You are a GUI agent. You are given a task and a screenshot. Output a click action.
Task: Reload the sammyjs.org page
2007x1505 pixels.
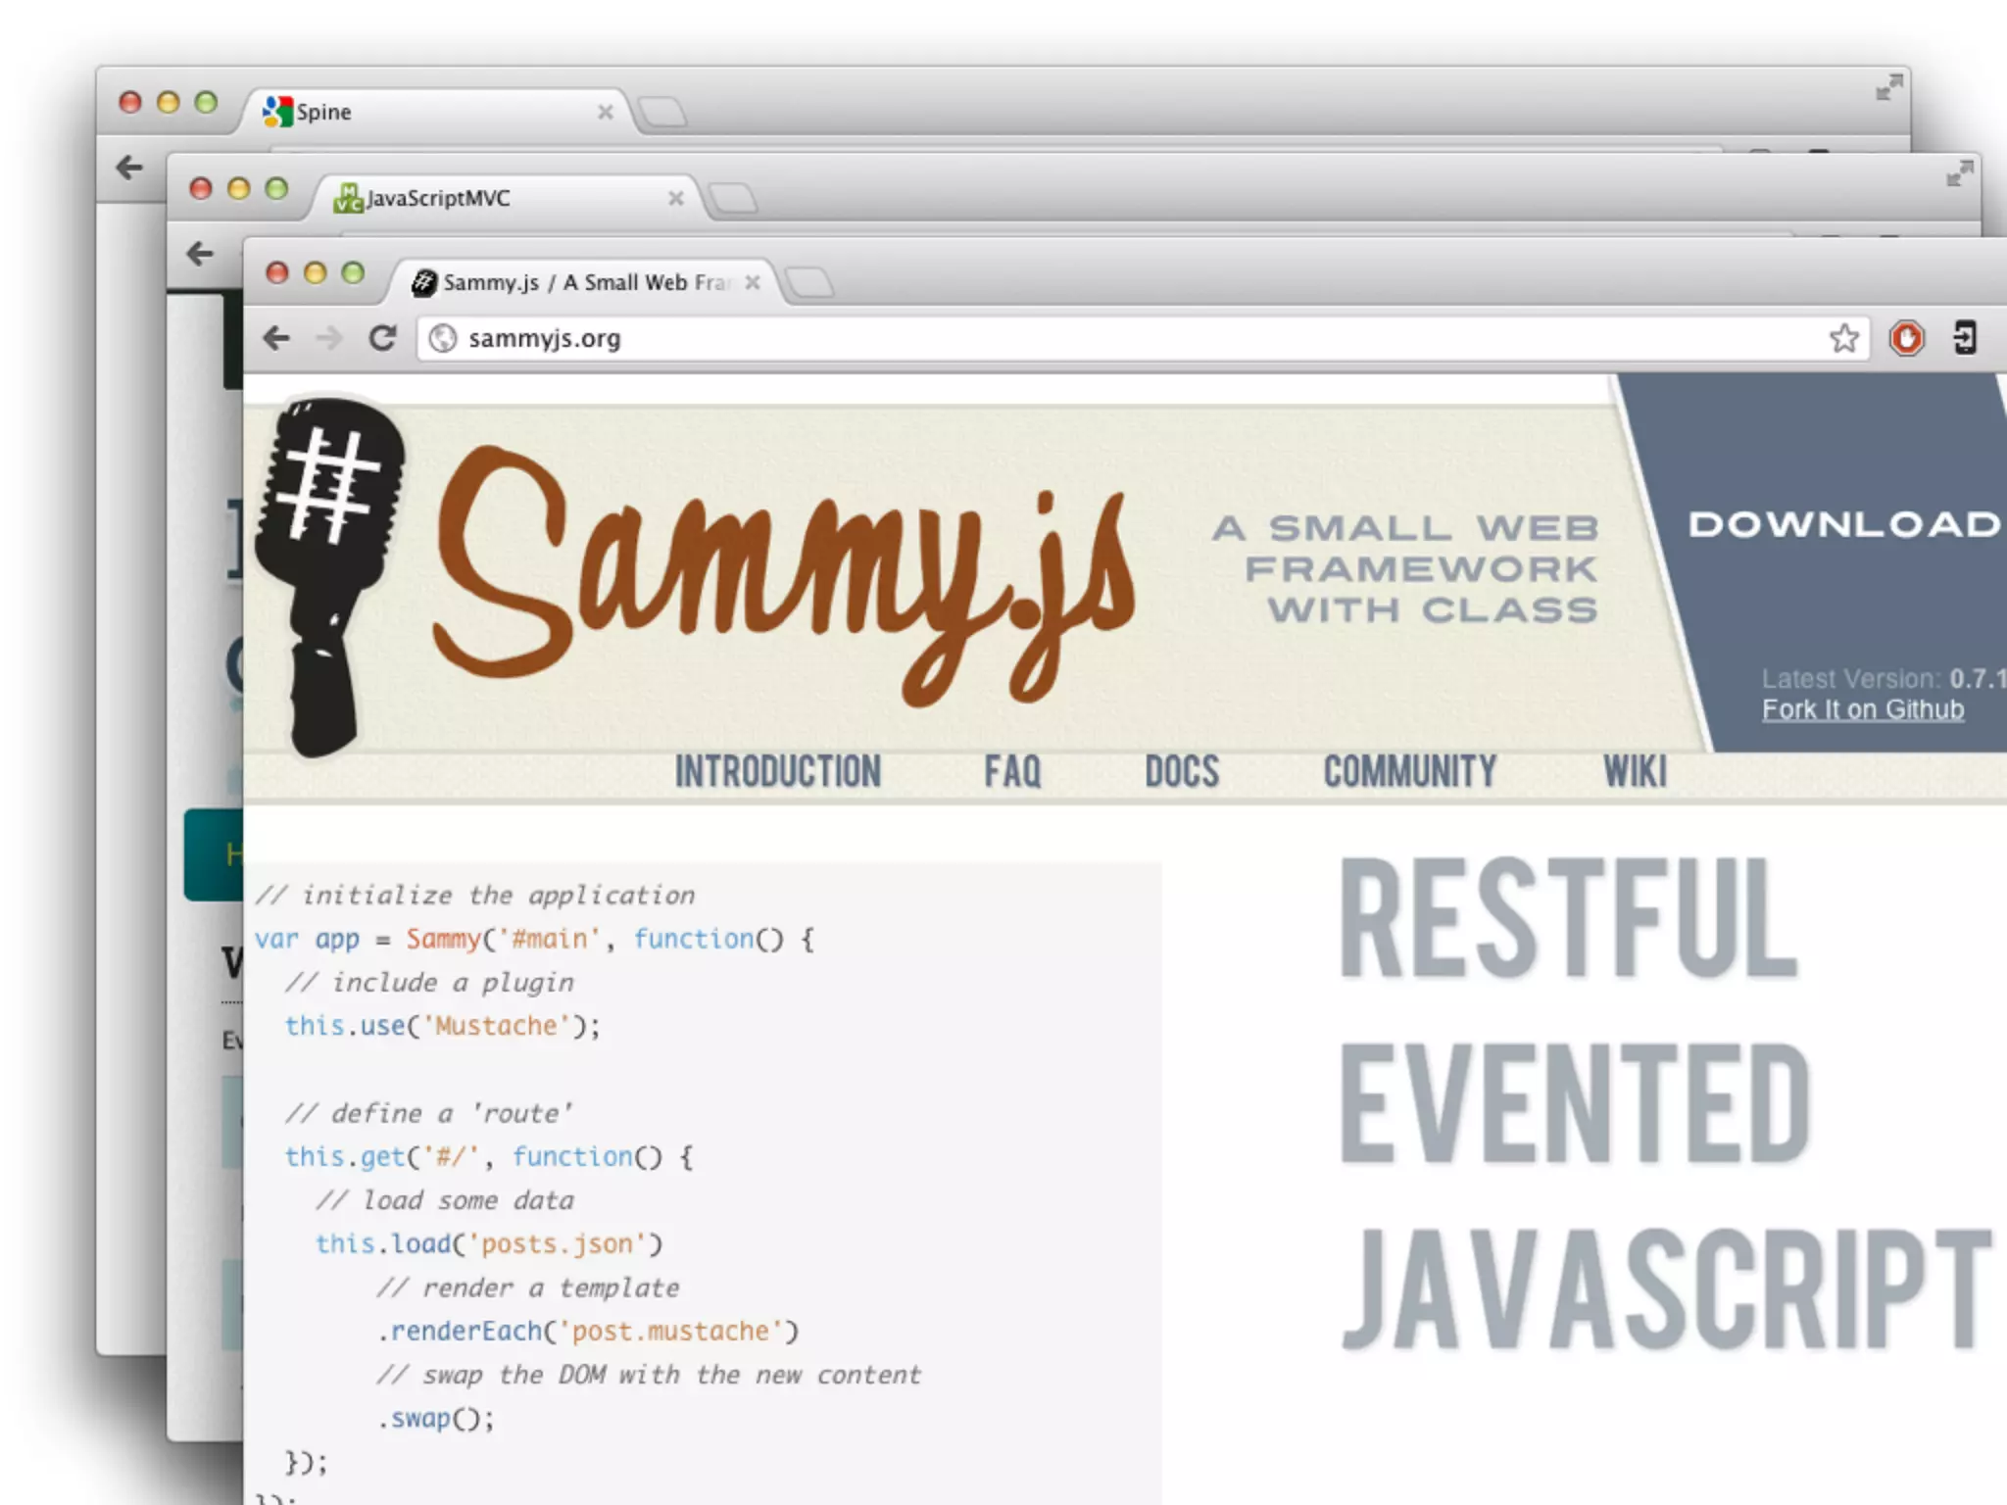pos(382,339)
